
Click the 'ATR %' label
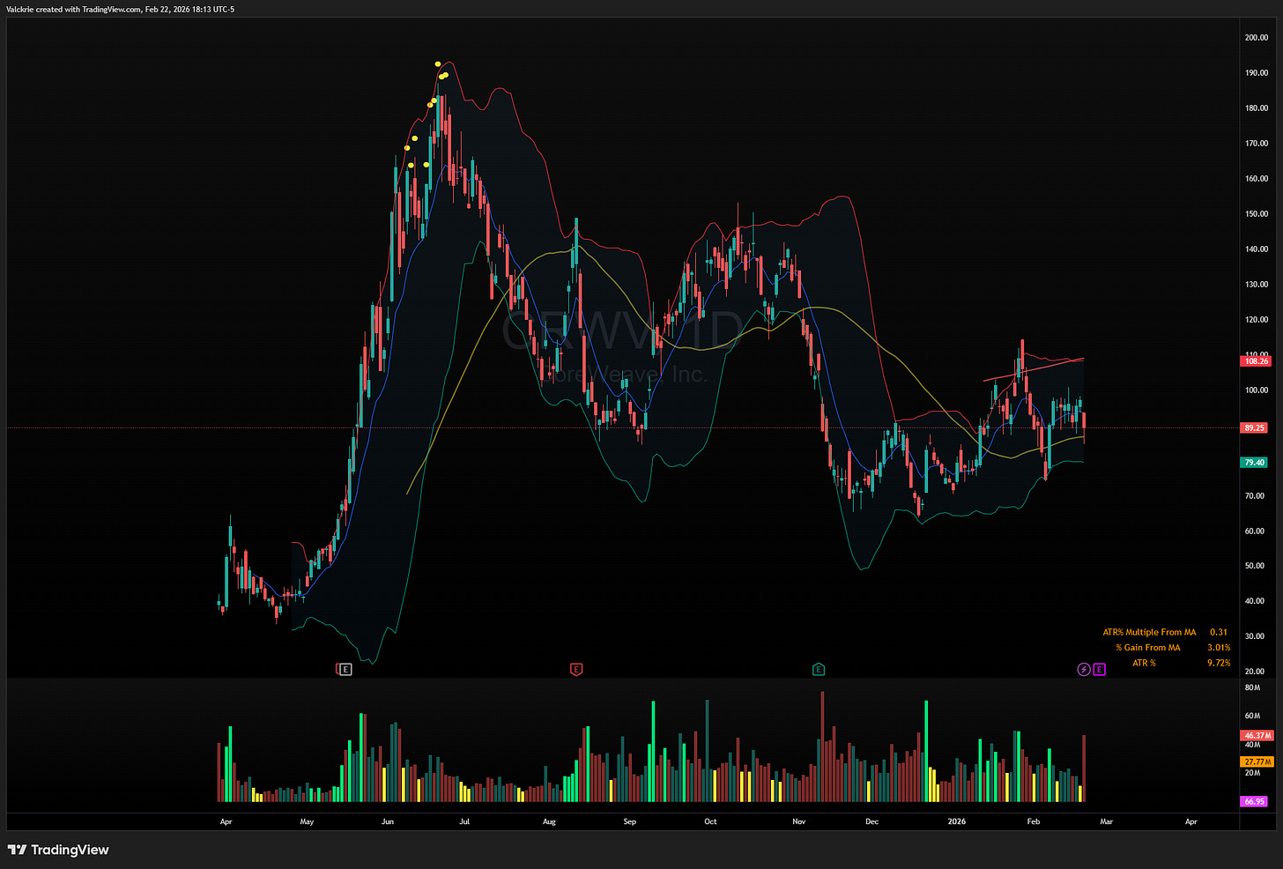coord(1144,663)
